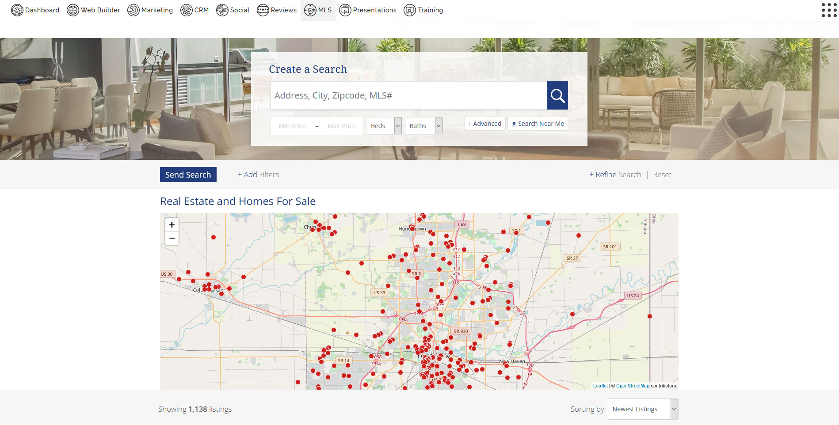Click the SR 930 road label on map

pyautogui.click(x=461, y=331)
